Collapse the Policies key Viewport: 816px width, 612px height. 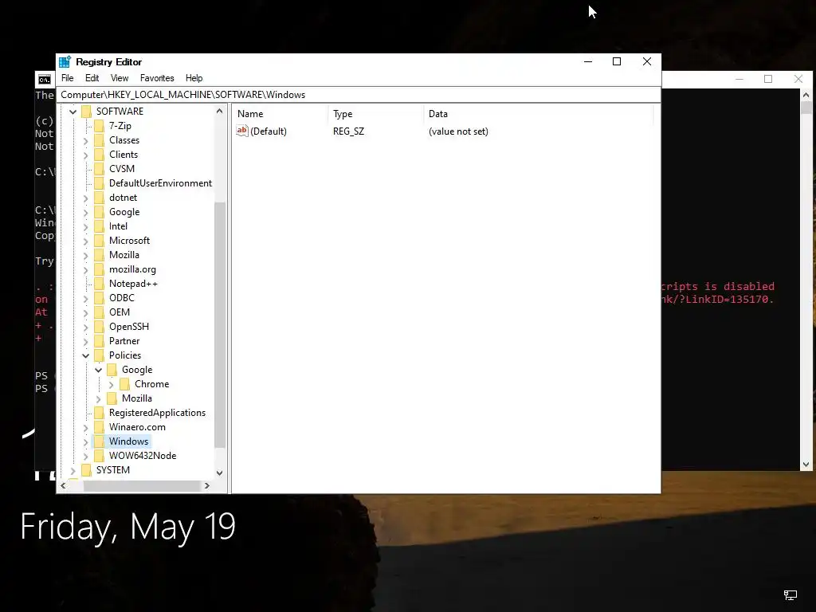tap(86, 355)
